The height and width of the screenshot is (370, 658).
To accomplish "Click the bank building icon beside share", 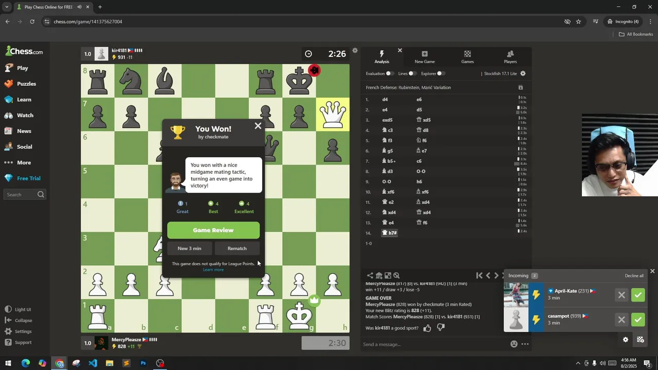I will point(379,275).
